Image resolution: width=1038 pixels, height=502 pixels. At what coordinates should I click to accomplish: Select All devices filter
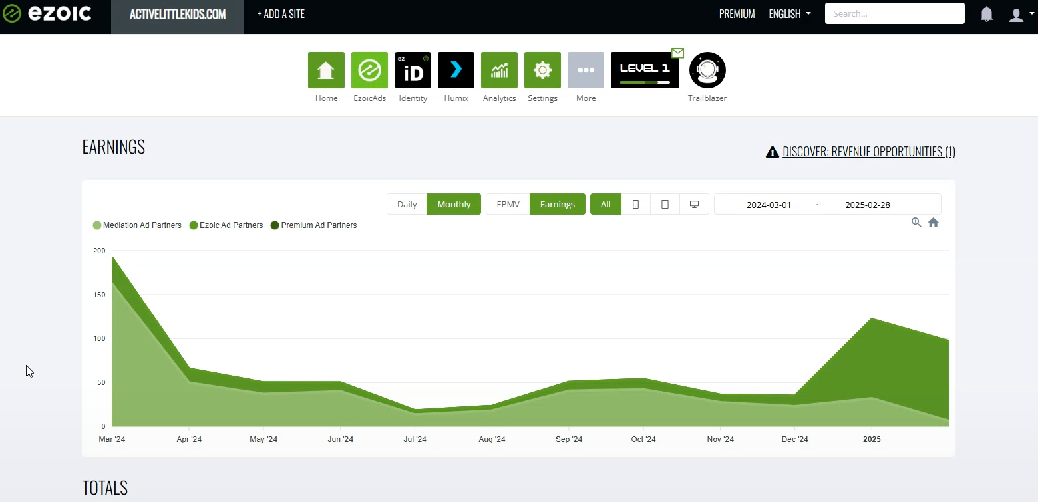(x=605, y=204)
